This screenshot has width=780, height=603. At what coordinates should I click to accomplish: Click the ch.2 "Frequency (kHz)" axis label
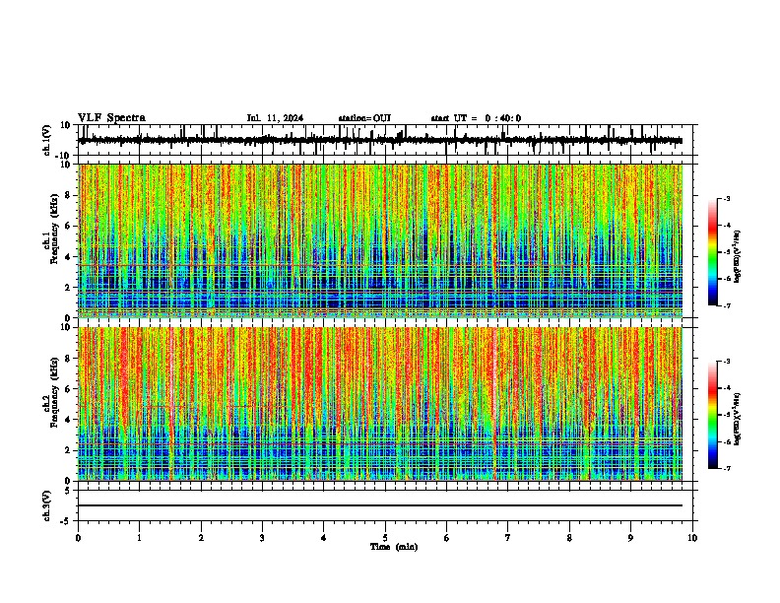pyautogui.click(x=55, y=392)
